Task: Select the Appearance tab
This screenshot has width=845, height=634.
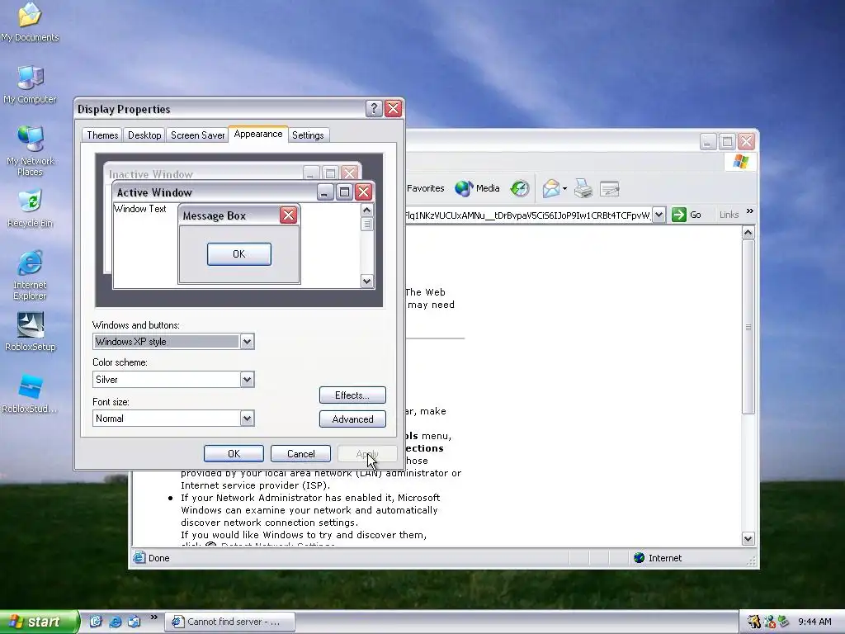Action: [x=258, y=135]
